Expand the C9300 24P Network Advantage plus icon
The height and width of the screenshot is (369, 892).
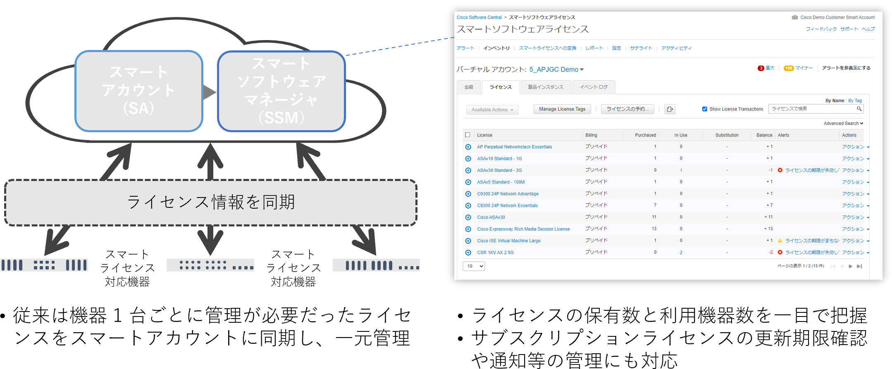468,194
